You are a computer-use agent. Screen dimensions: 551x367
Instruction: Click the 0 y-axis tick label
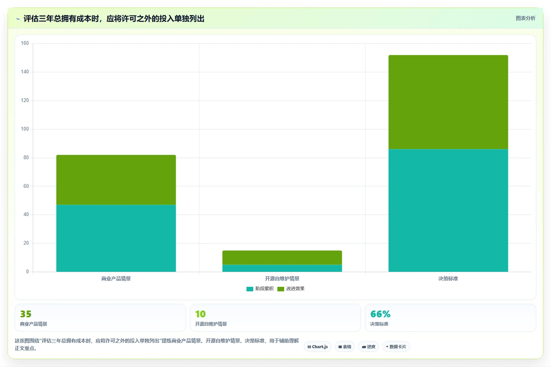pos(28,272)
